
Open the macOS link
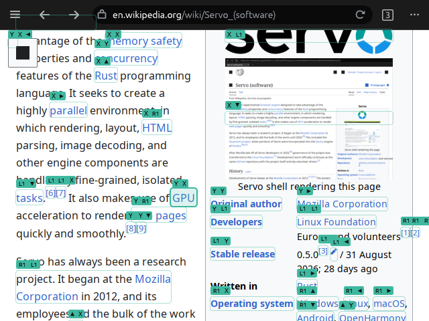(389, 304)
